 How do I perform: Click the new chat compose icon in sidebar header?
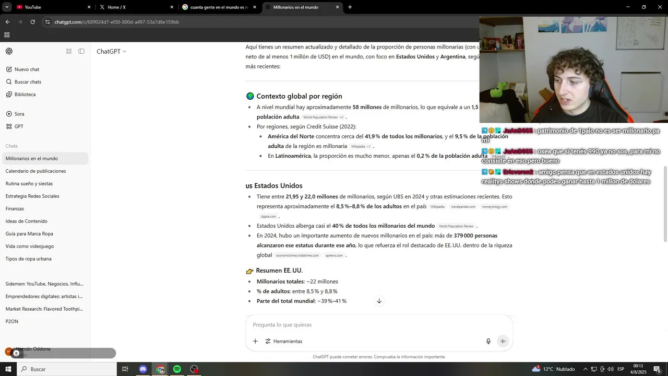[x=69, y=51]
